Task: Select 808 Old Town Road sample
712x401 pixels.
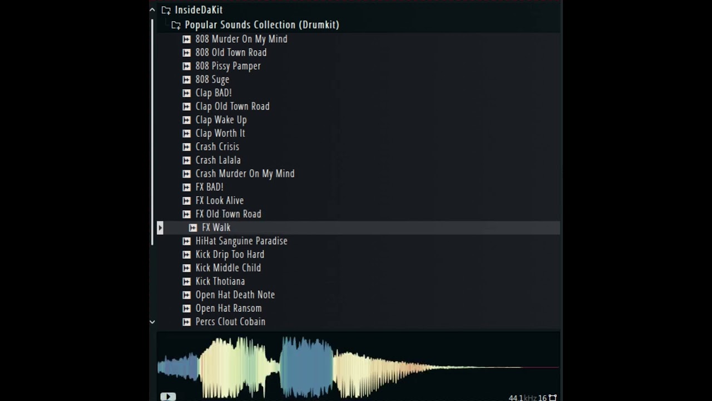Action: pos(231,52)
